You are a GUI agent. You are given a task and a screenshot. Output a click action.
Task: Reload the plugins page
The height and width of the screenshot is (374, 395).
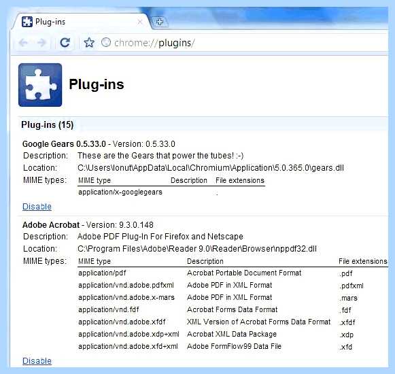click(x=65, y=43)
